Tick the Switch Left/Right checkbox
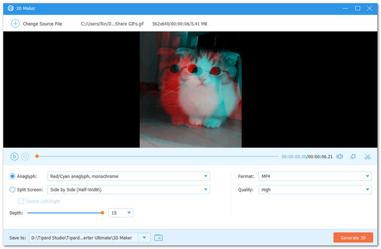Image resolution: width=381 pixels, height=249 pixels. (21, 201)
